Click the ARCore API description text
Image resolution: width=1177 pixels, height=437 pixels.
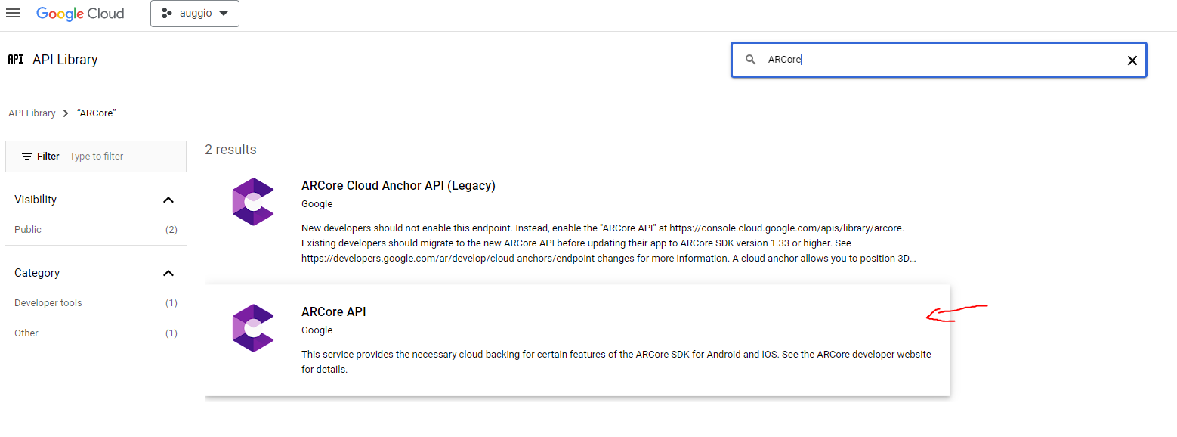click(616, 361)
